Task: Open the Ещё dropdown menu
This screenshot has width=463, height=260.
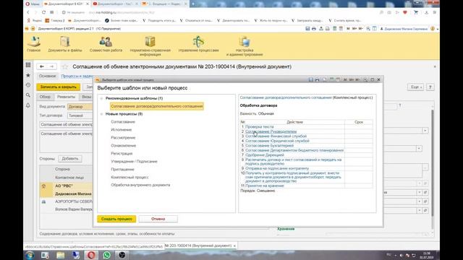Action: pos(415,87)
